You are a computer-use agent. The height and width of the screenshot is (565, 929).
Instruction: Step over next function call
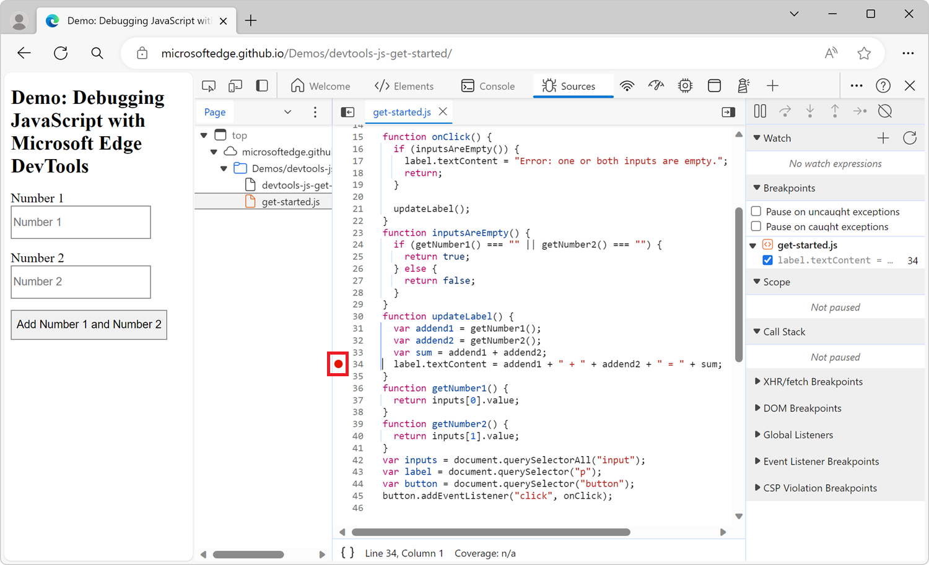tap(785, 111)
